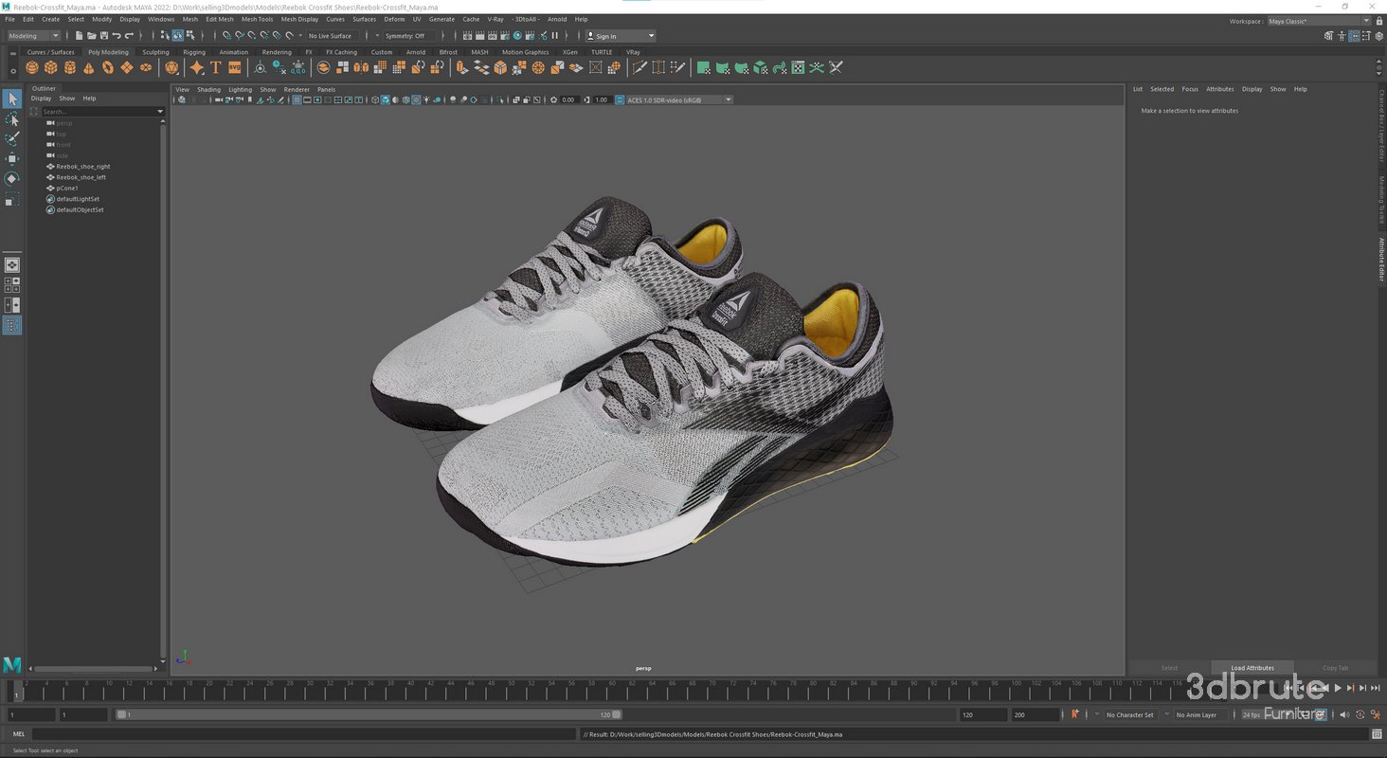
Task: Switch to the Poly Modeling shelf tab
Action: [x=108, y=52]
